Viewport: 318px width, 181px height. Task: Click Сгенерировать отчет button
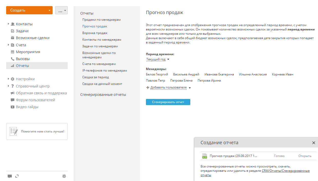pyautogui.click(x=168, y=102)
